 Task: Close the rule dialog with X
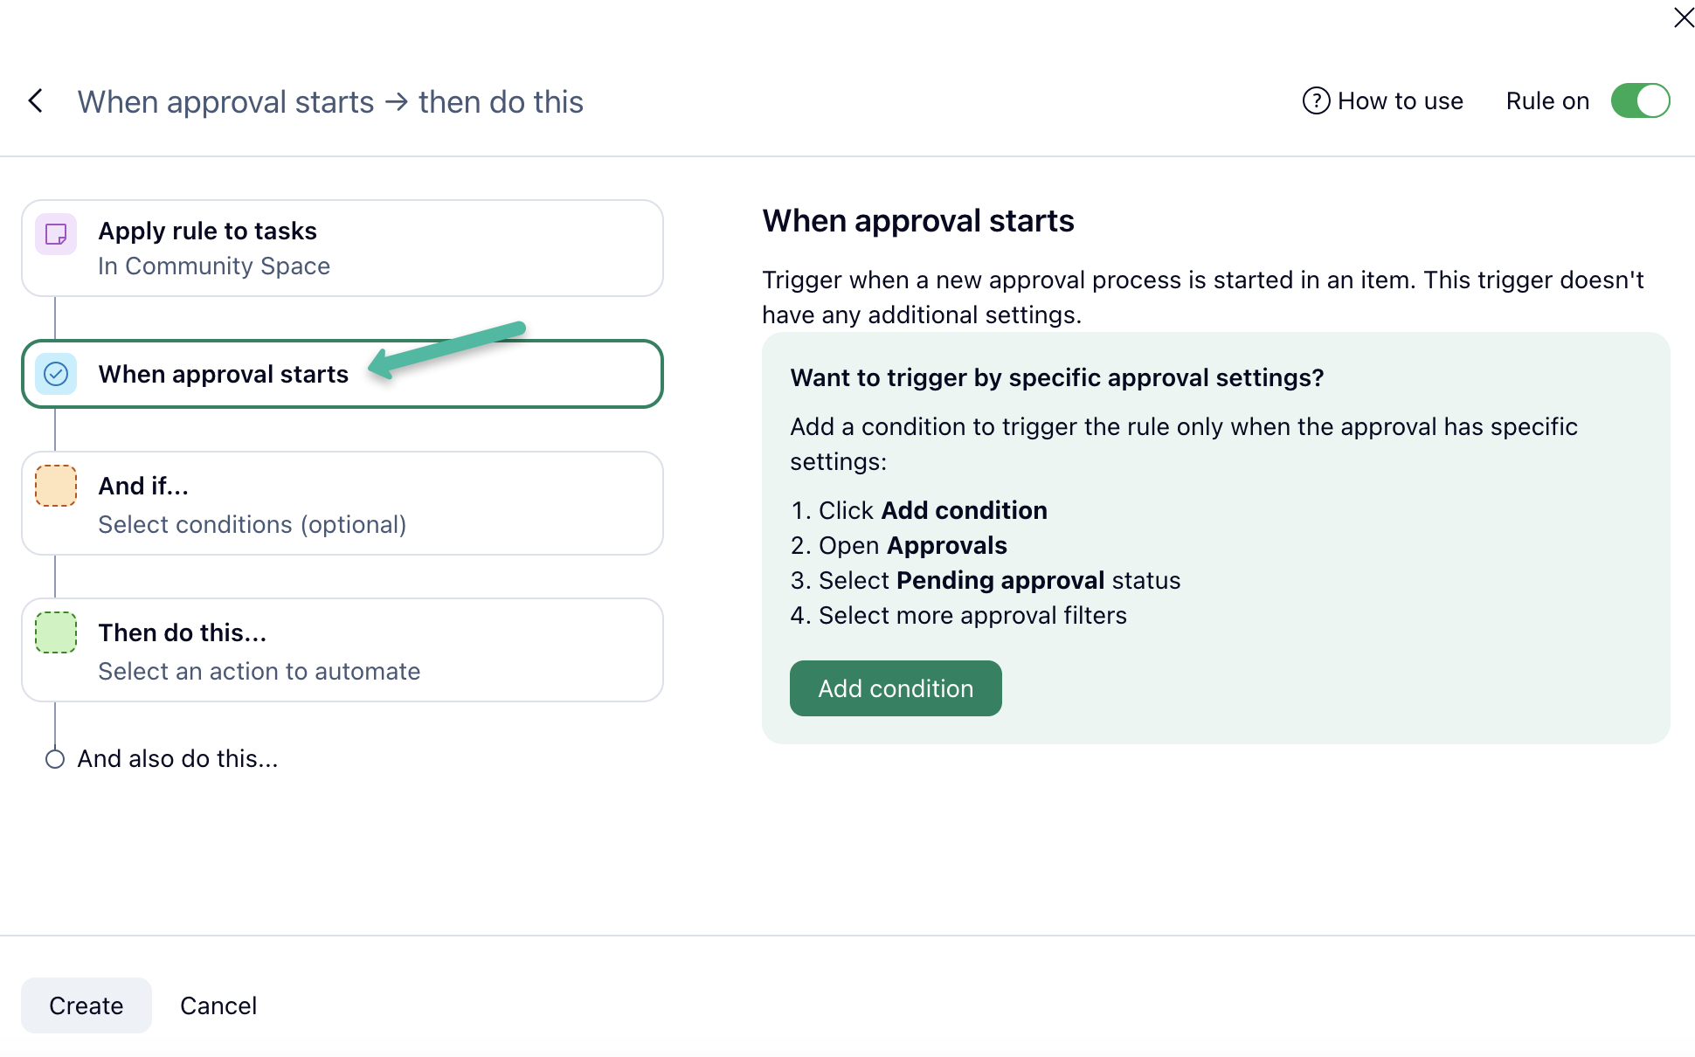[x=1683, y=17]
